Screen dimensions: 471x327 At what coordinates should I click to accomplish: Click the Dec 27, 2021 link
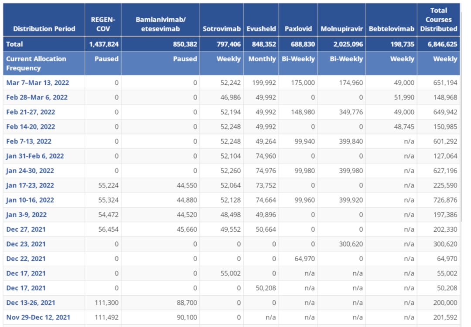click(26, 229)
